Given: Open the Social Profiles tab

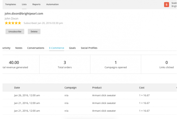Looking at the screenshot, I should 89,48.
